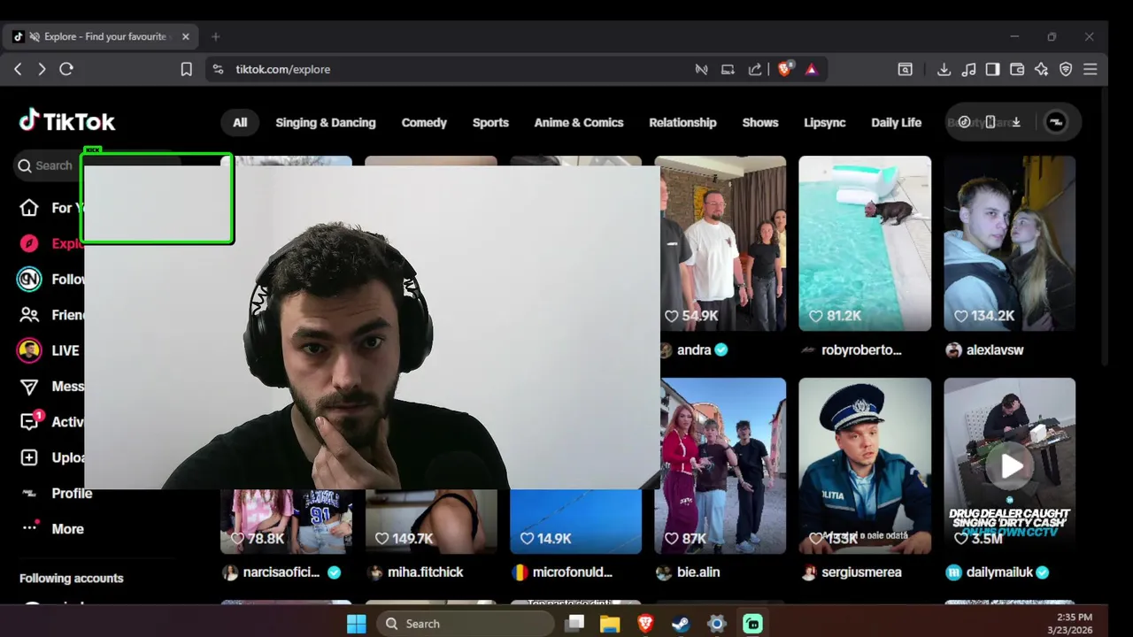Viewport: 1133px width, 637px height.
Task: Click the coin icon in the top-right pill
Action: [x=965, y=122]
